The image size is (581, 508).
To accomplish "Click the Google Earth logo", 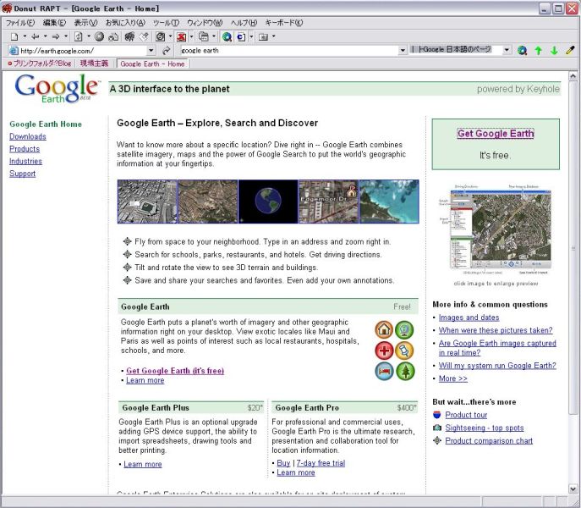I will click(x=58, y=88).
